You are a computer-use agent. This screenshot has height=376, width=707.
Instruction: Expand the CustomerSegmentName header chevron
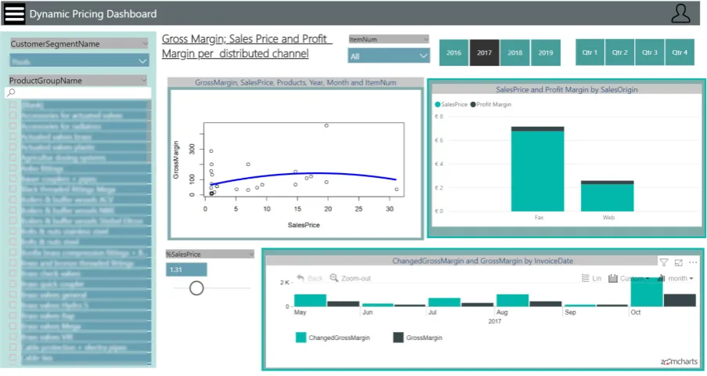[145, 44]
